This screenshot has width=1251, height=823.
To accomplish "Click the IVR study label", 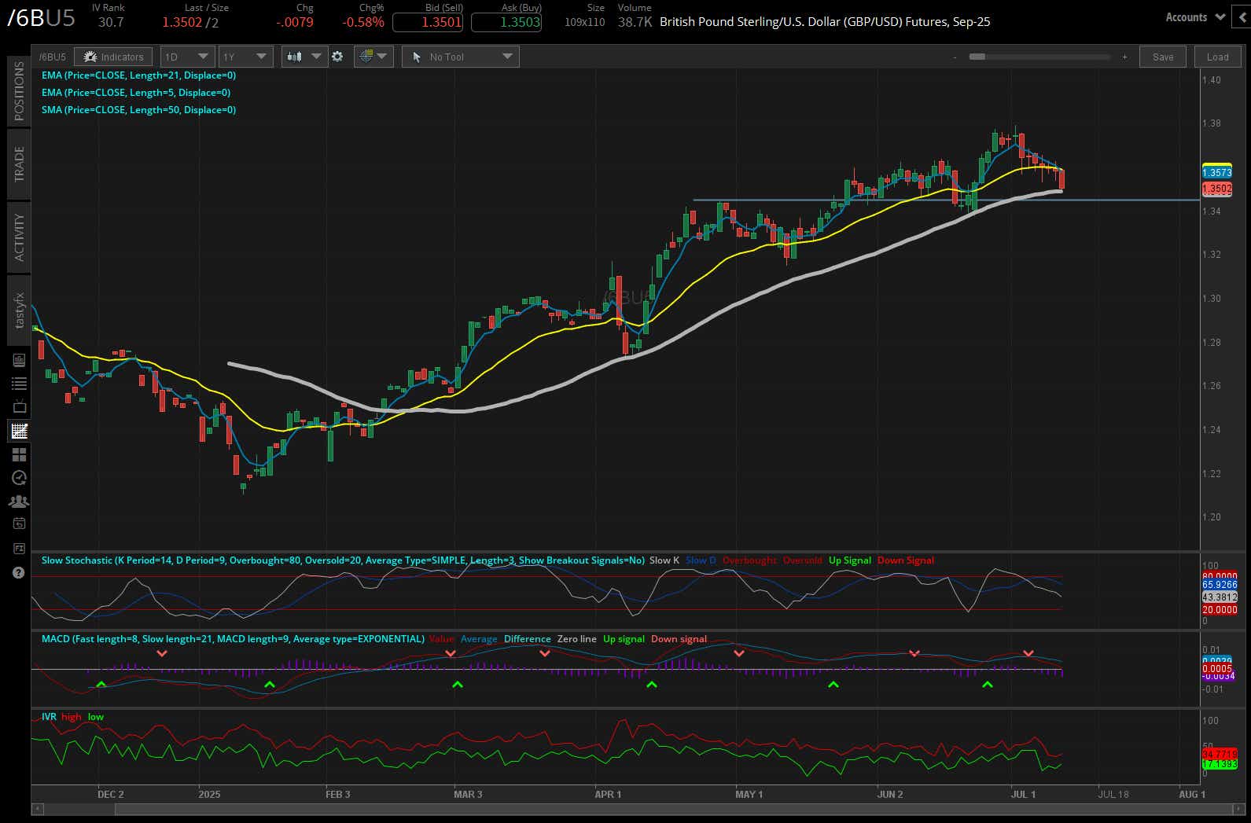I will [x=49, y=717].
